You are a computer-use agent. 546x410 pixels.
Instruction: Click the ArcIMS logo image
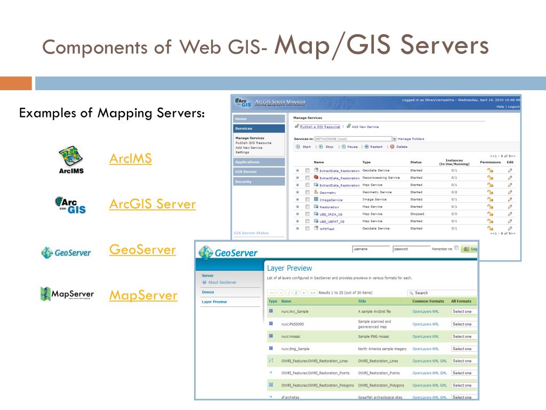click(71, 160)
